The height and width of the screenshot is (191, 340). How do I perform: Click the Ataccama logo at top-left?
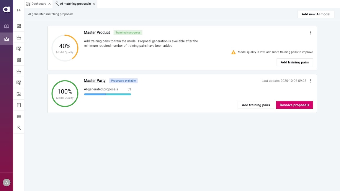[6, 9]
